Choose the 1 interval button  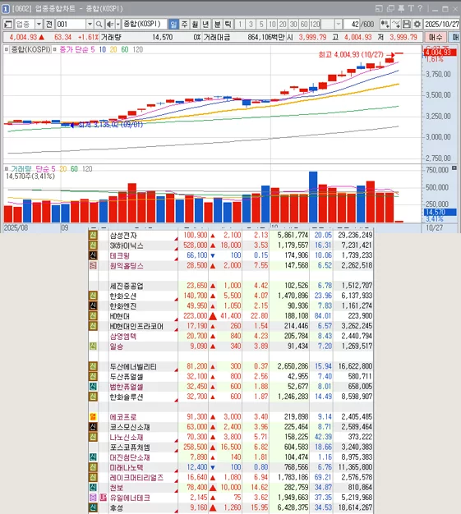(x=240, y=25)
